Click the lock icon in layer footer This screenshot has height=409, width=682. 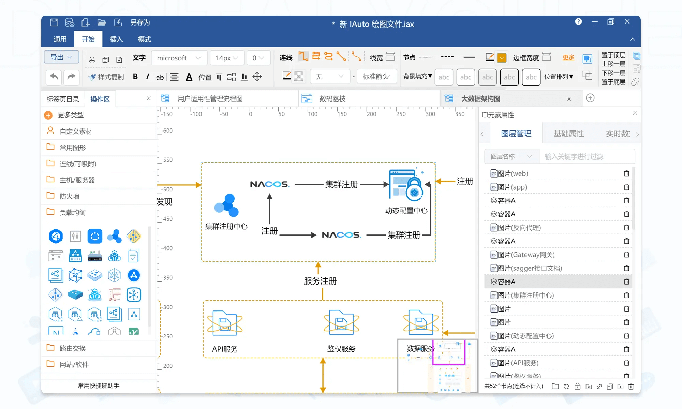coord(577,386)
